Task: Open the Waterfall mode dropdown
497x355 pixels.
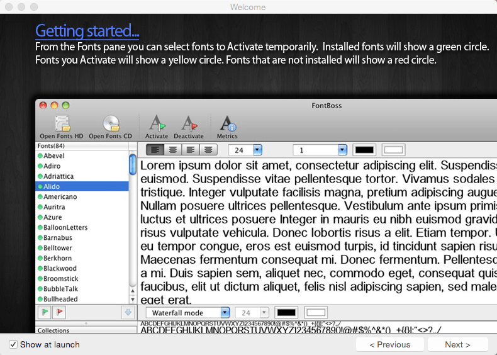Action: 225,312
